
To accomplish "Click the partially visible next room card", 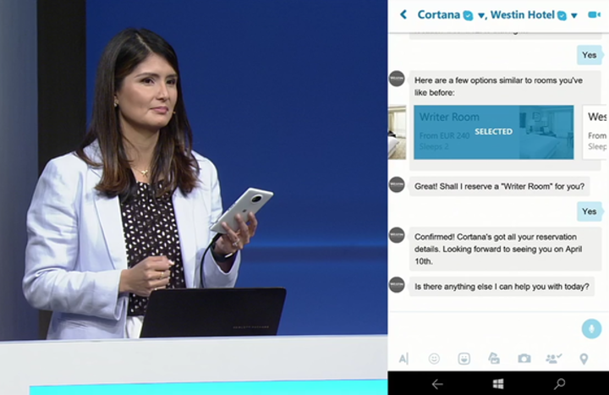I will pos(596,132).
